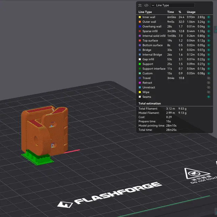
Task: Toggle Internal Bridge visibility eye
Action: pos(209,55)
